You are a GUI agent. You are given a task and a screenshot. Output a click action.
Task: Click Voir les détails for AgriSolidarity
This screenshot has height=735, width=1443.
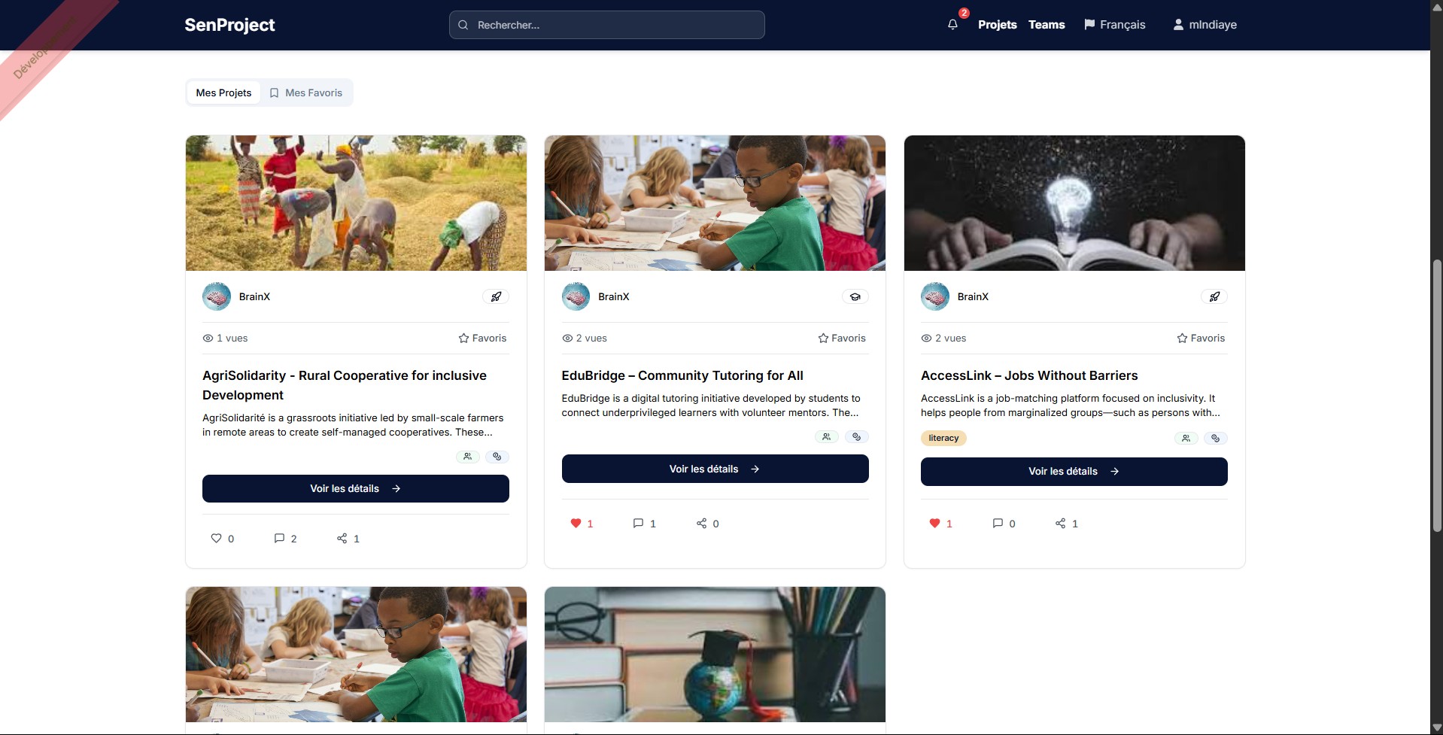tap(355, 489)
